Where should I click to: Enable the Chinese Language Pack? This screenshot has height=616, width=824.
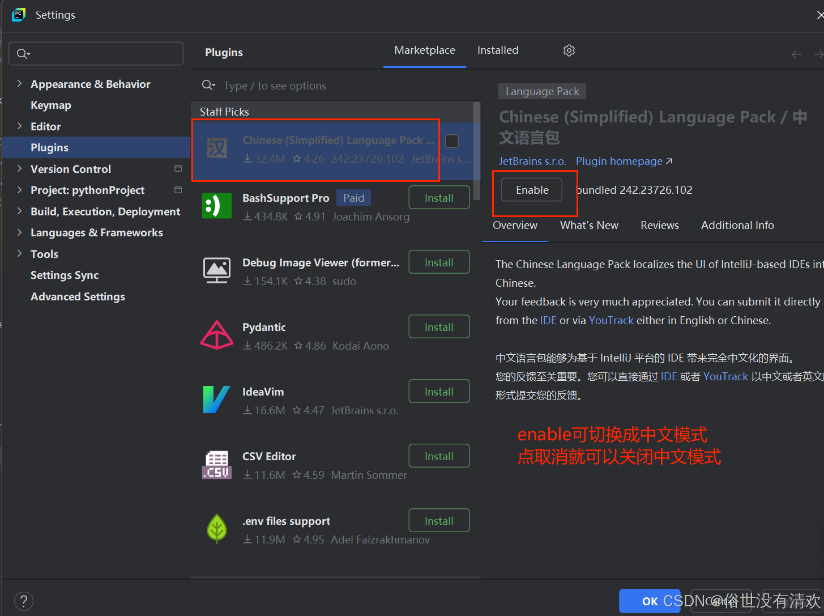(x=532, y=190)
